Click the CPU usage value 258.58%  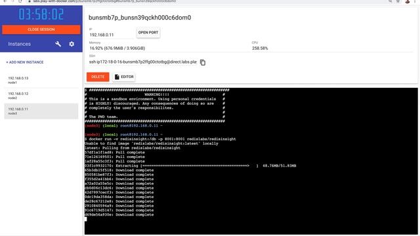click(260, 48)
